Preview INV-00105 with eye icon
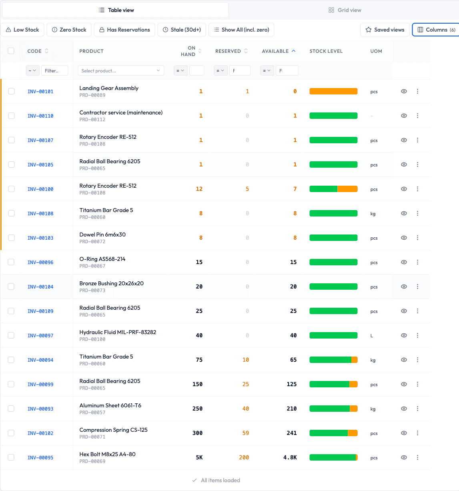 [404, 164]
